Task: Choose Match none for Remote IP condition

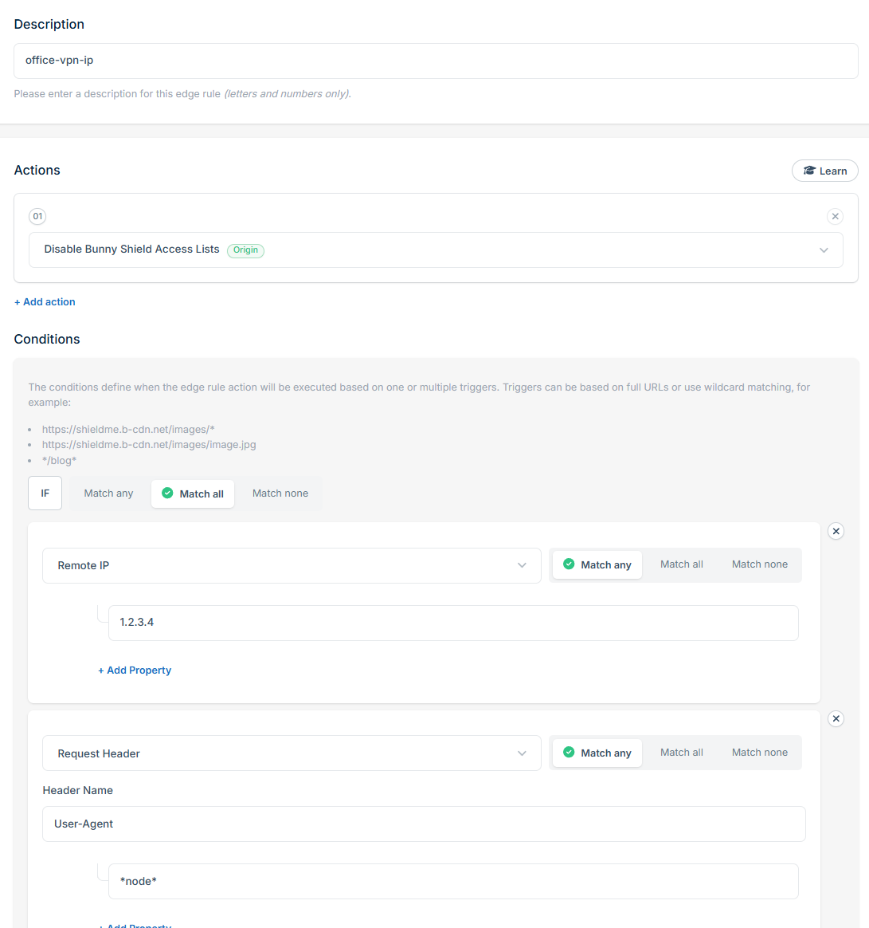Action: click(760, 564)
